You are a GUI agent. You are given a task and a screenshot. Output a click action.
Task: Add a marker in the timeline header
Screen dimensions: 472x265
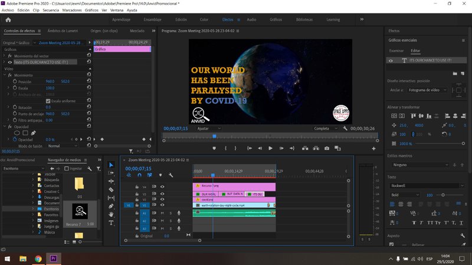click(x=160, y=175)
